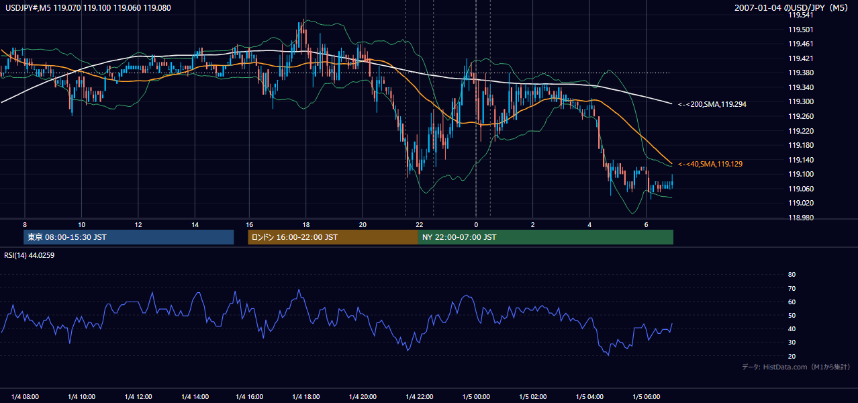
Task: Click price axis value 119.340
Action: pos(800,87)
